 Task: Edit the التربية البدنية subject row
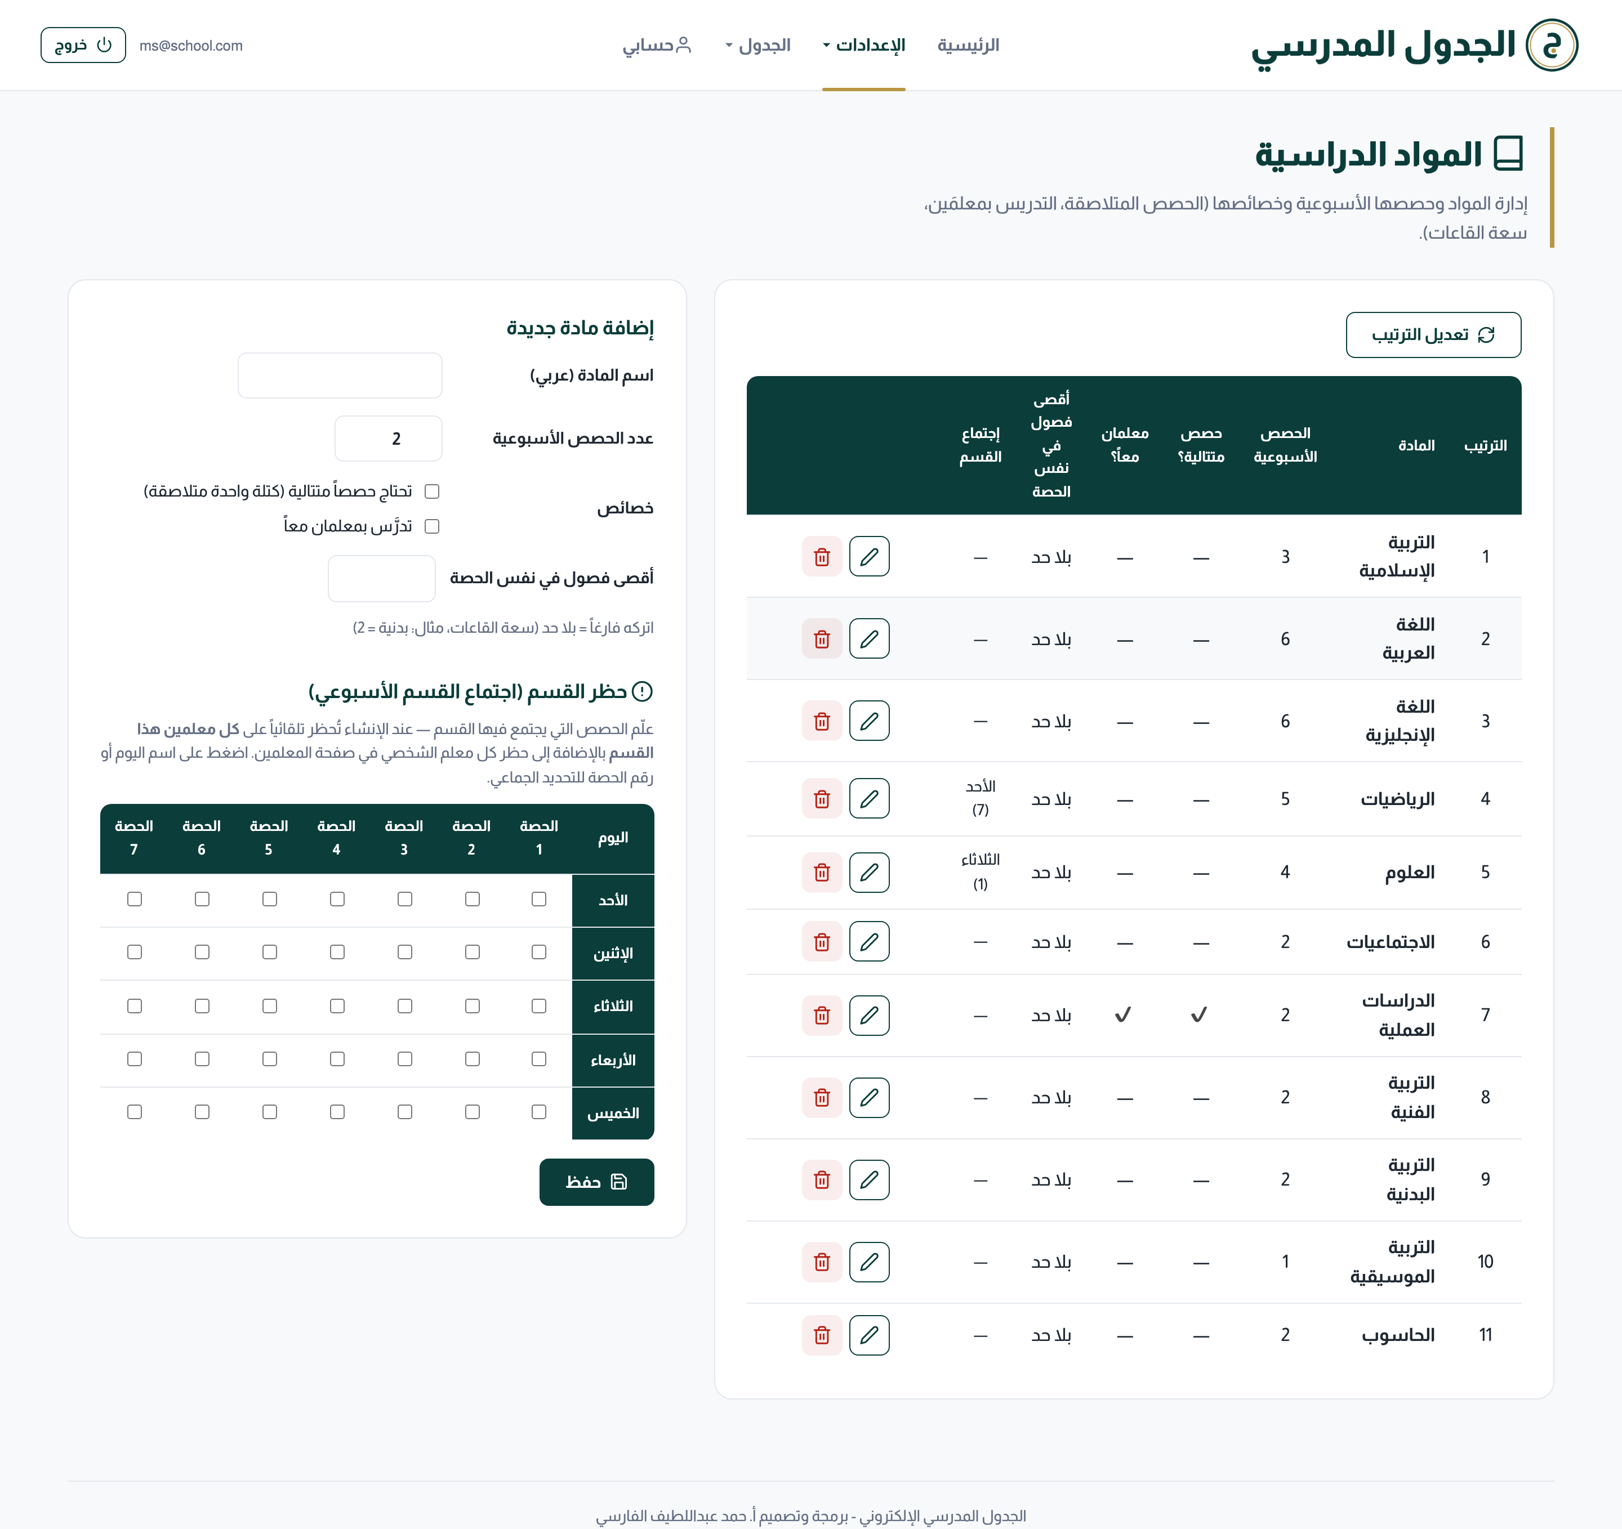click(x=869, y=1180)
